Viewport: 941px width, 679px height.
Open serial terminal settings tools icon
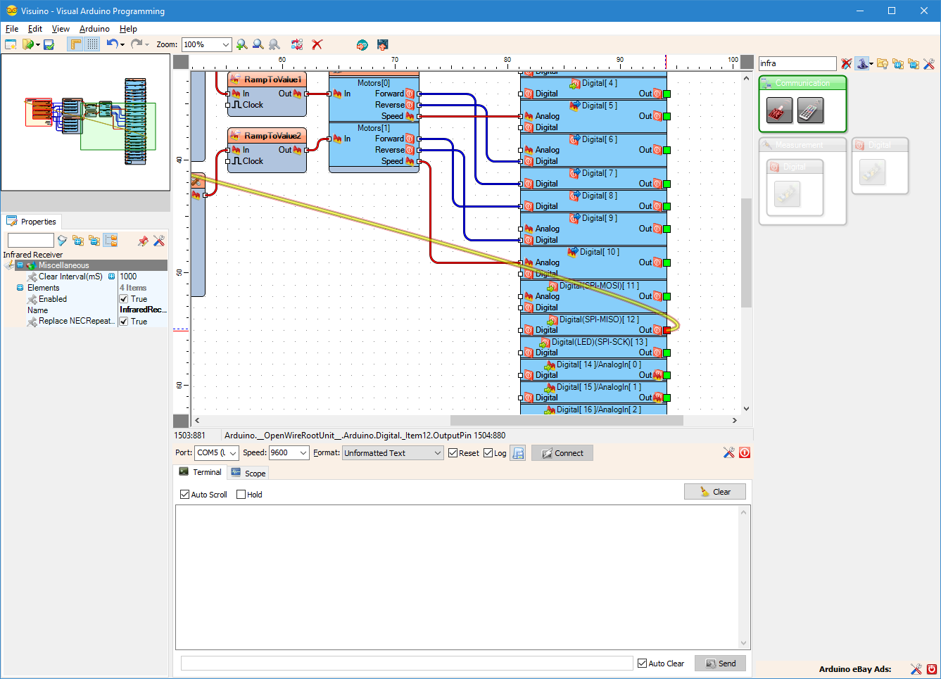tap(729, 452)
